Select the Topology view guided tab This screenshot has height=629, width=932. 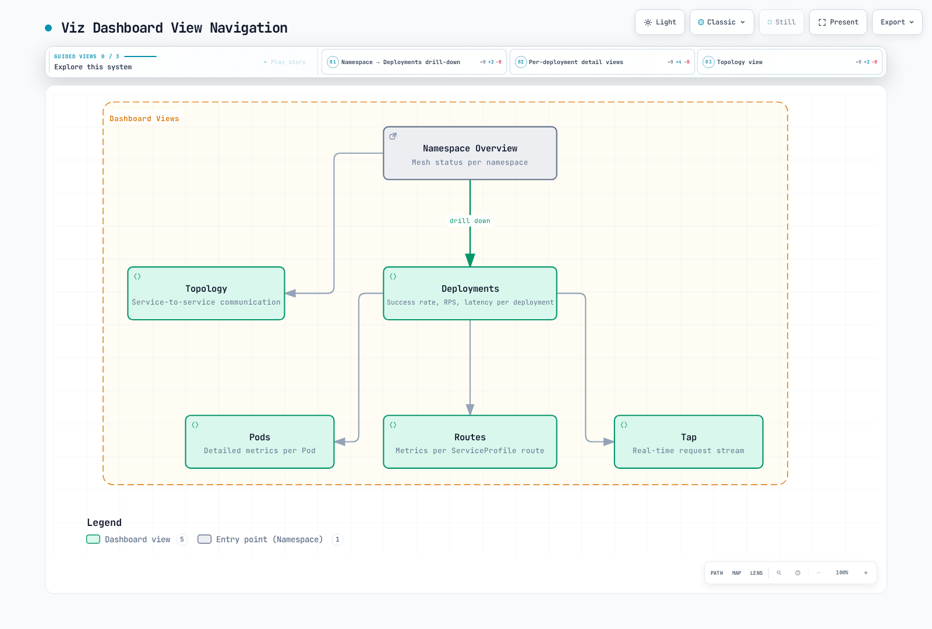point(790,62)
